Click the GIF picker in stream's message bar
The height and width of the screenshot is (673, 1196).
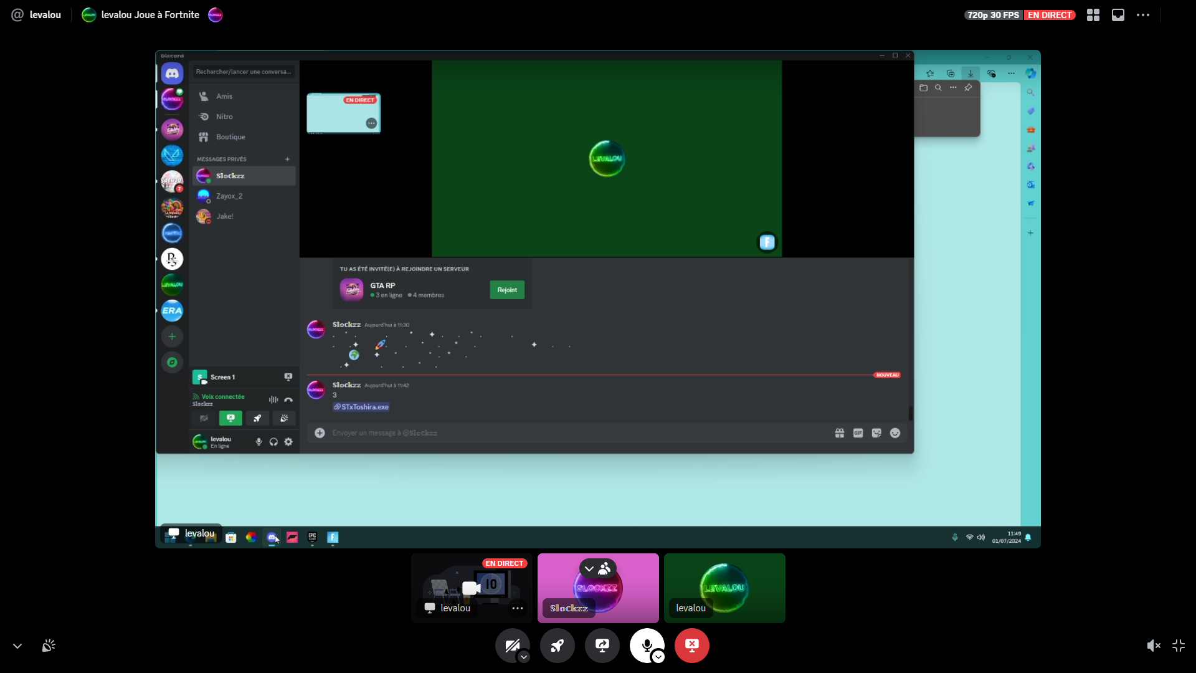[858, 433]
